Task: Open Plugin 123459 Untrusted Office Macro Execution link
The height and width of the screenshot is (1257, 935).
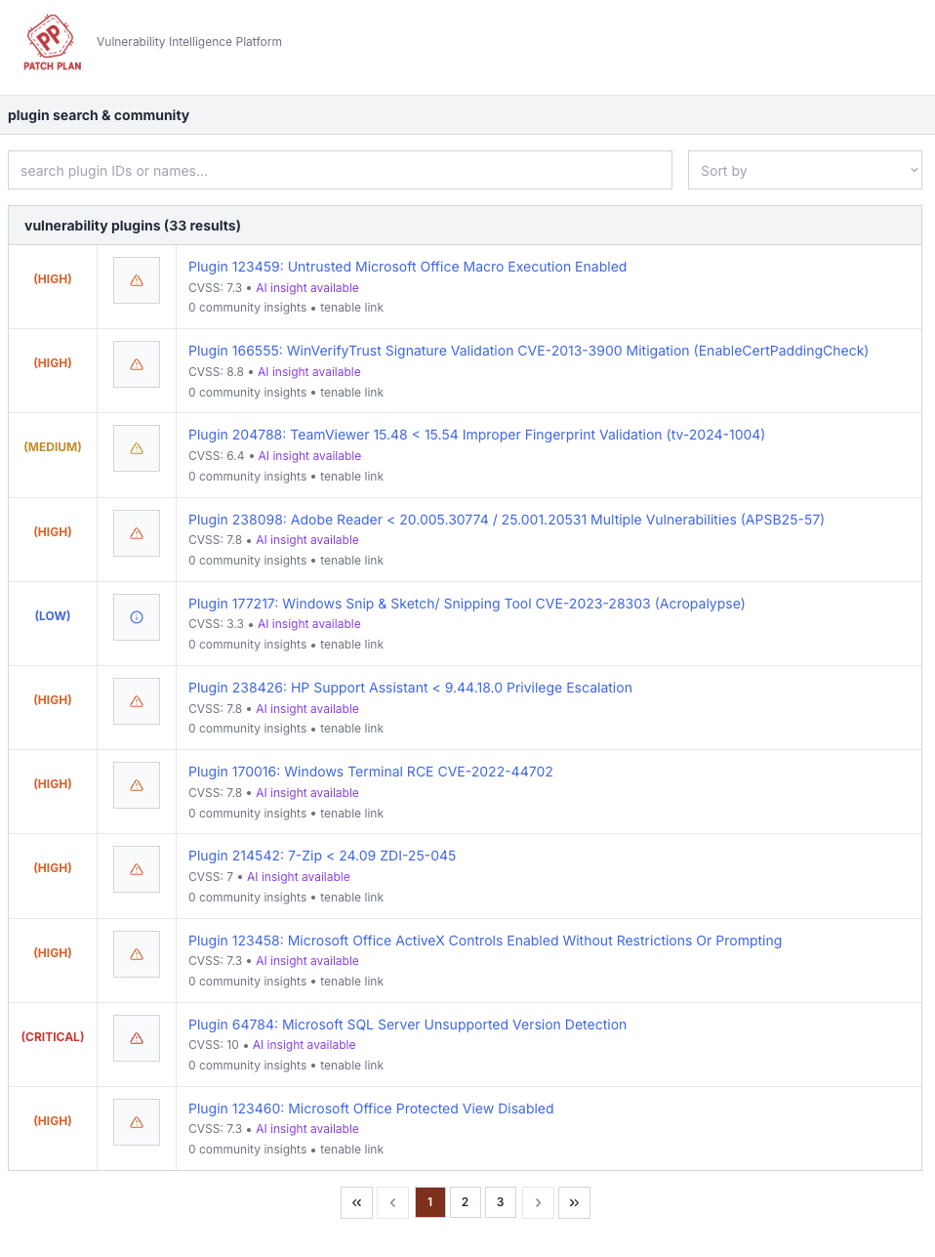Action: coord(407,267)
